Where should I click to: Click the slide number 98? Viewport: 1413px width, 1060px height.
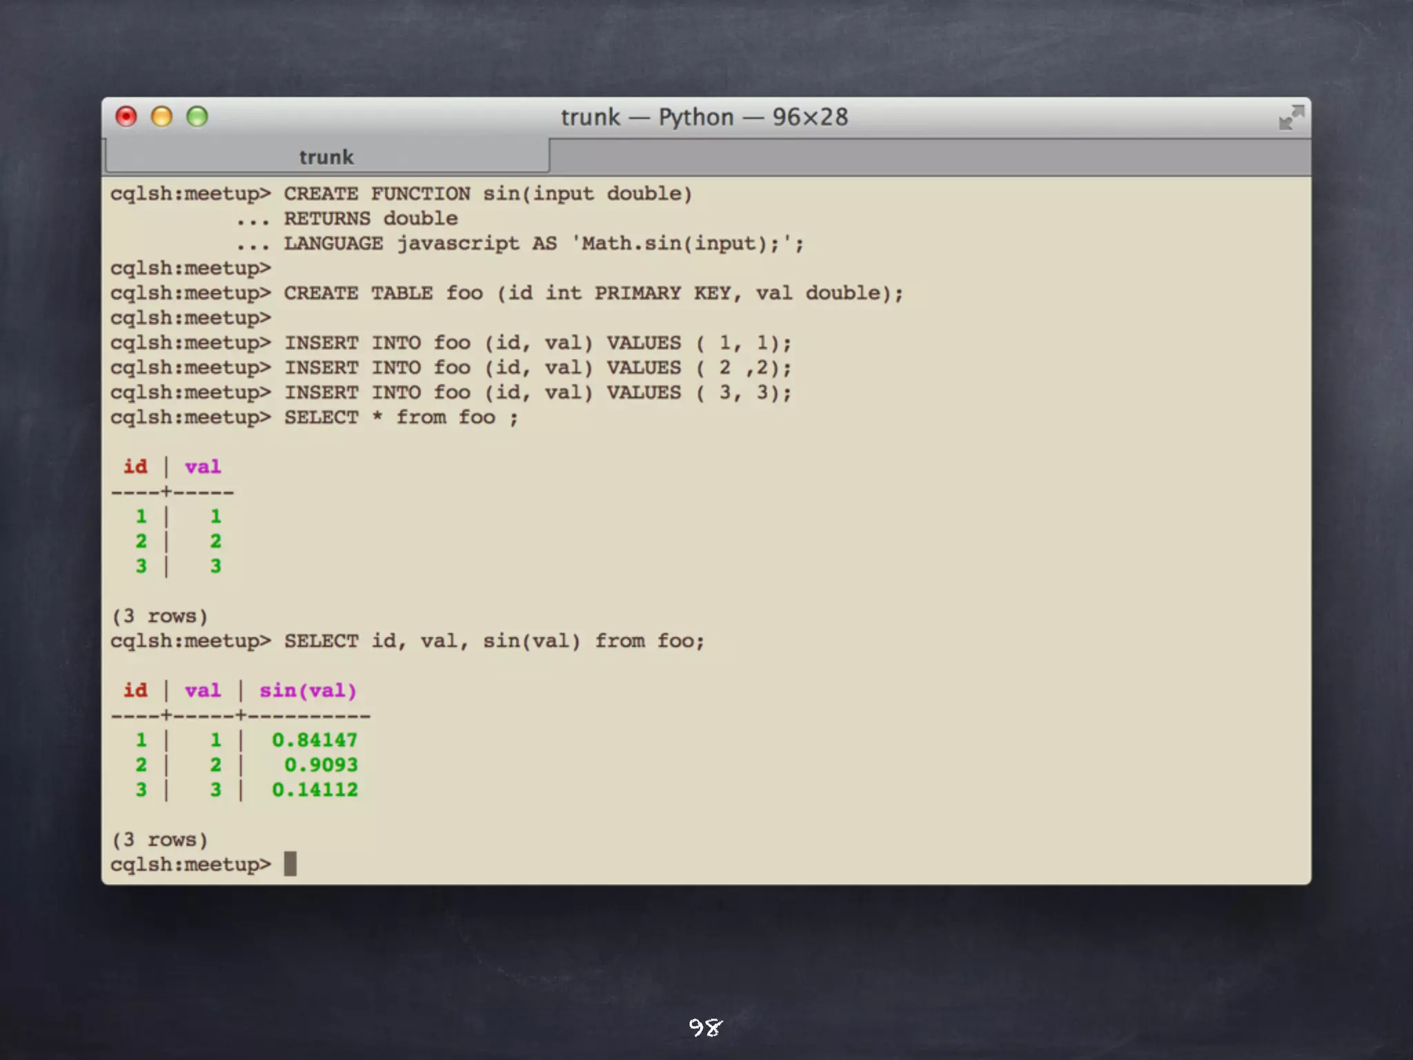click(705, 1028)
